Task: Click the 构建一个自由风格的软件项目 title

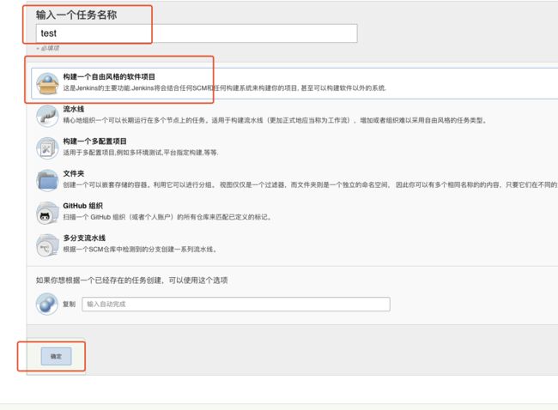Action: tap(109, 77)
